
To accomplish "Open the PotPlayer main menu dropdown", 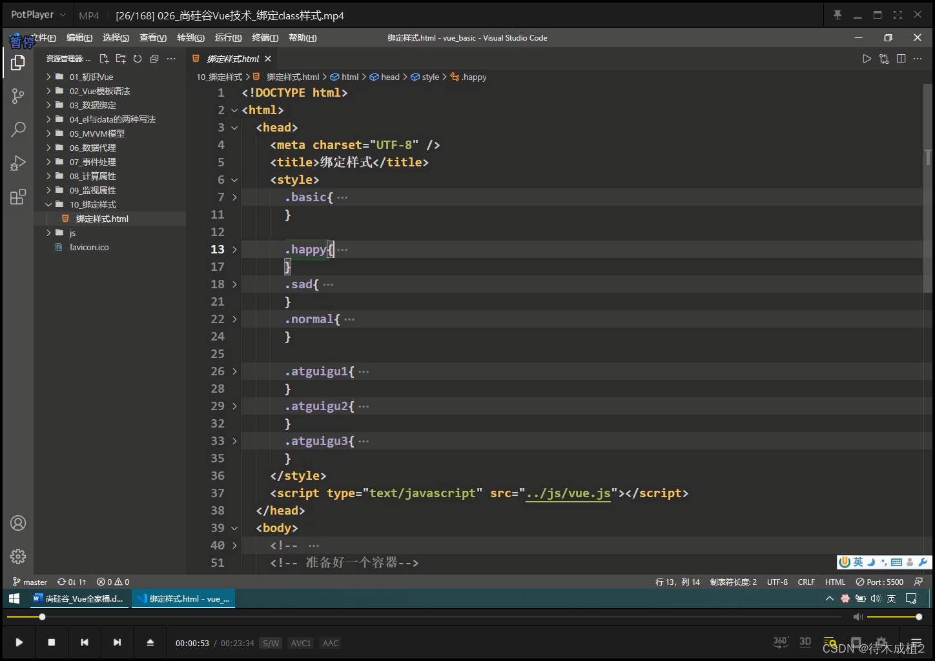I will click(38, 15).
